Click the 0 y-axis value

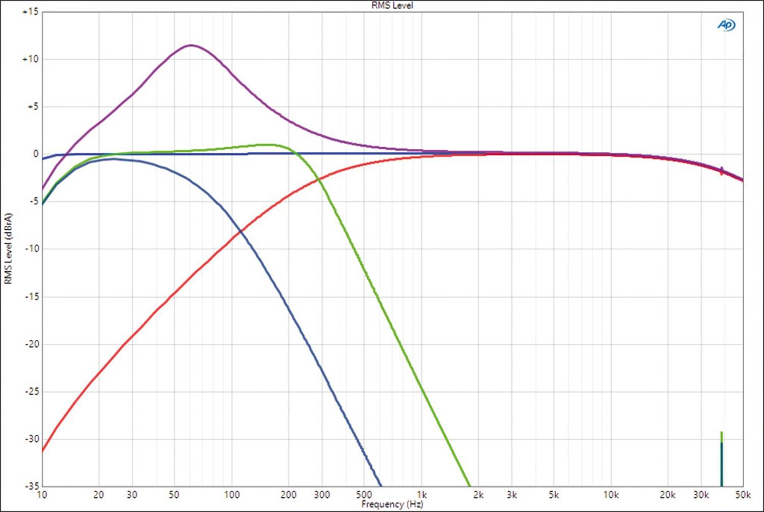[36, 154]
